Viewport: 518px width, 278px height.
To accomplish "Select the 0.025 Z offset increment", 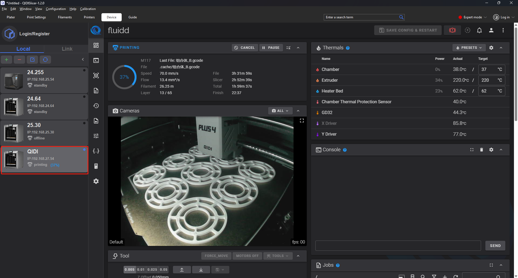I will point(152,270).
